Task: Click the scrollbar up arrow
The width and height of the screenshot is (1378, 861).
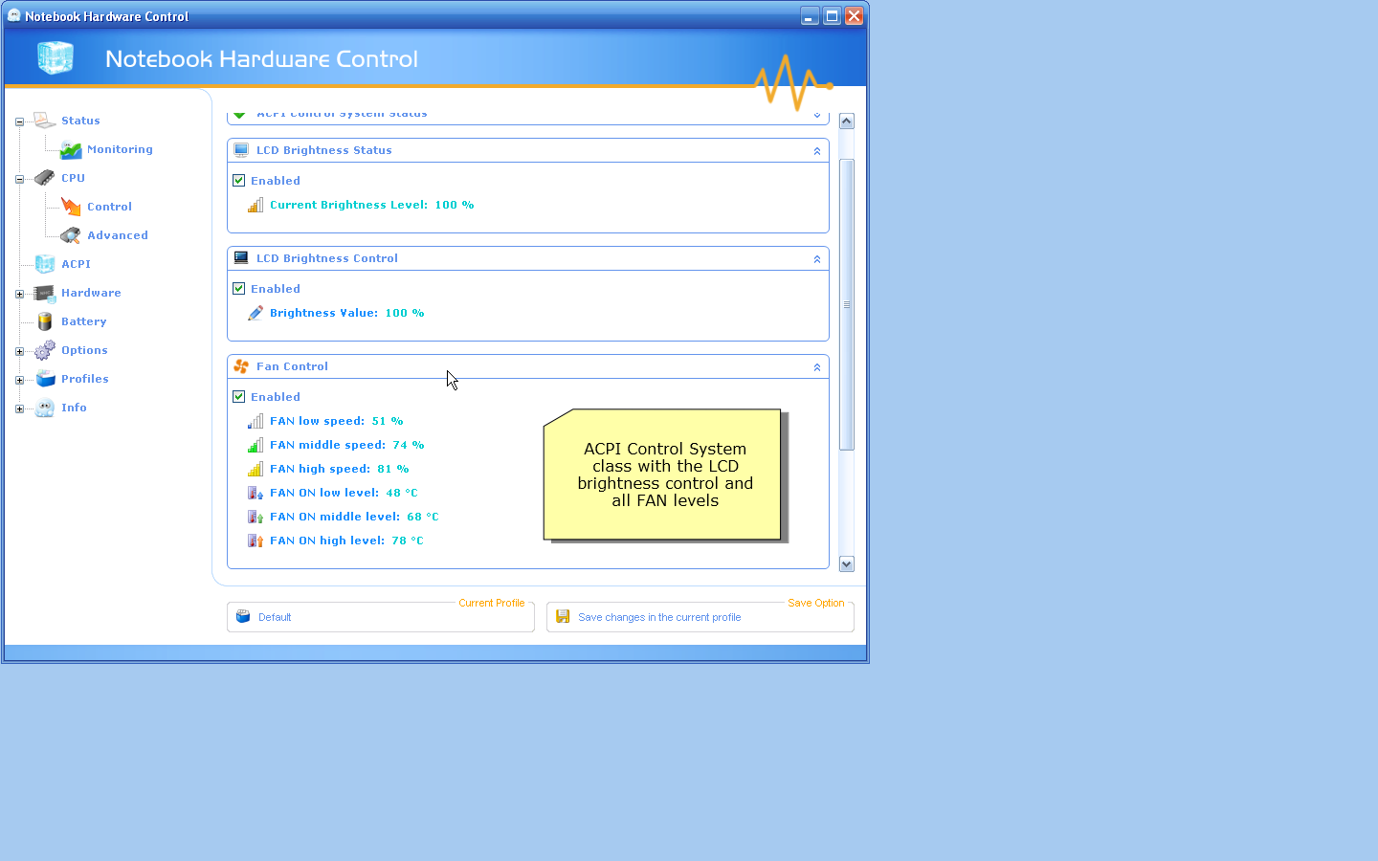Action: click(x=847, y=121)
